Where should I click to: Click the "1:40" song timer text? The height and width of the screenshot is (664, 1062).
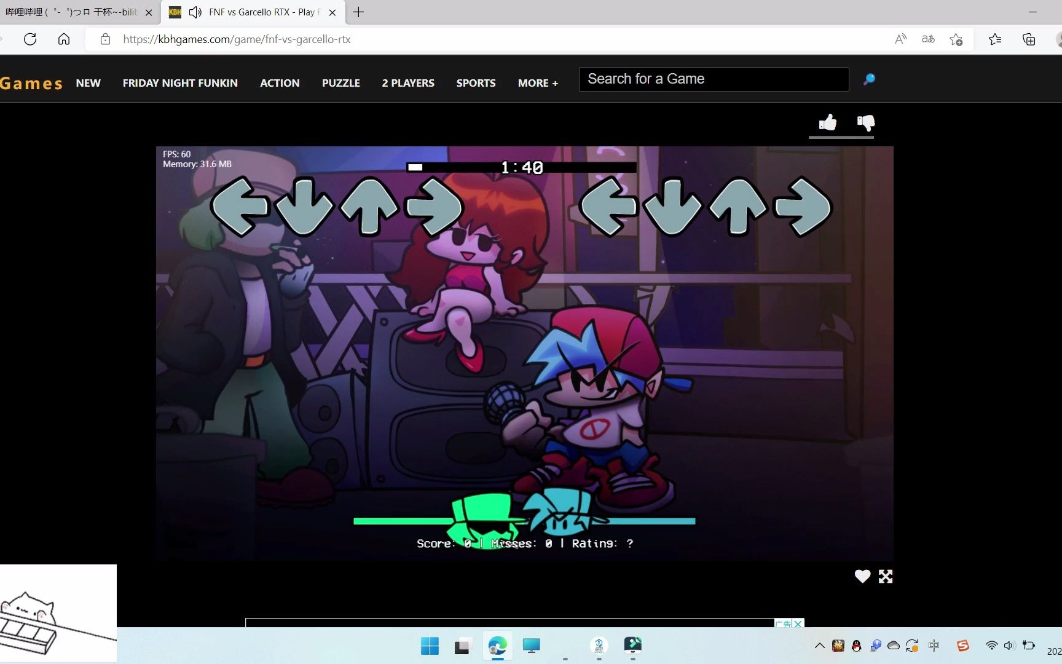coord(522,168)
